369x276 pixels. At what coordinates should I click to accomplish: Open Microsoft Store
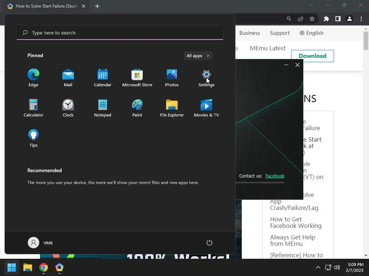pos(137,78)
